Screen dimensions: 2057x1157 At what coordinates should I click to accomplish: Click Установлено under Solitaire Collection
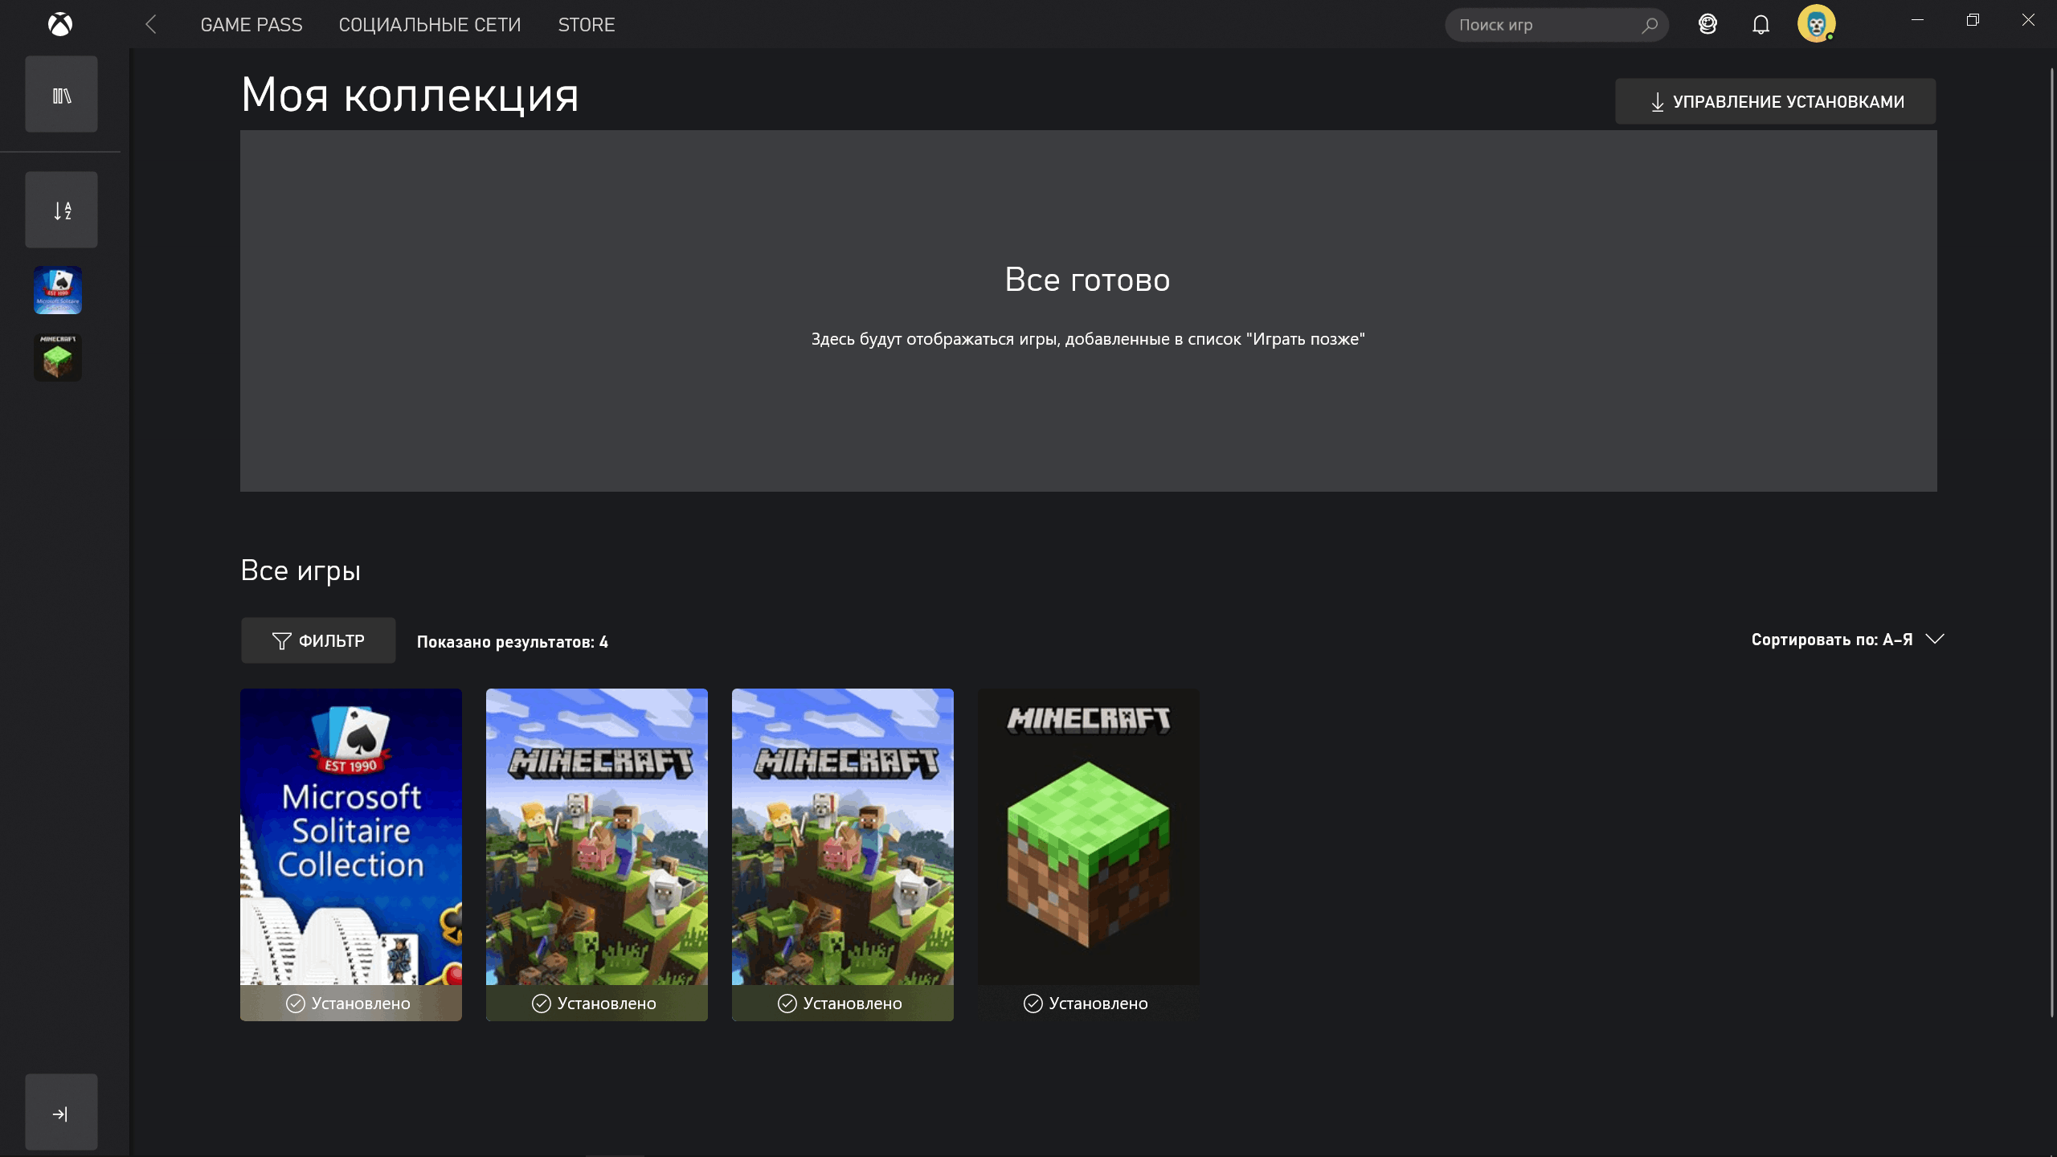351,1003
